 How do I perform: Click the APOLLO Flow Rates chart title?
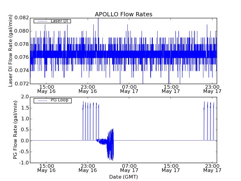click(x=124, y=14)
